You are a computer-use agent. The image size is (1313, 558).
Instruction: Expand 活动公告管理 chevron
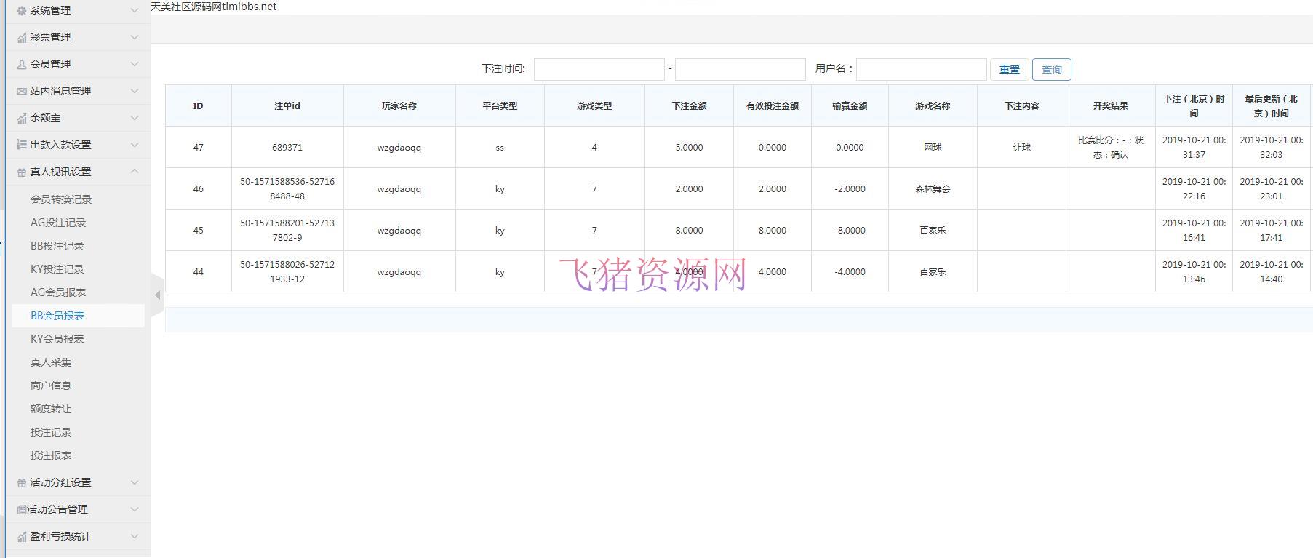(x=135, y=509)
